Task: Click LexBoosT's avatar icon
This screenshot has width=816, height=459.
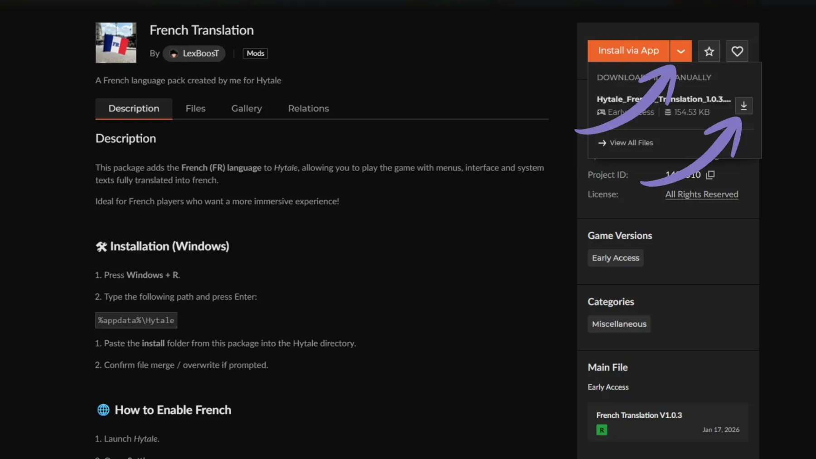Action: [173, 53]
